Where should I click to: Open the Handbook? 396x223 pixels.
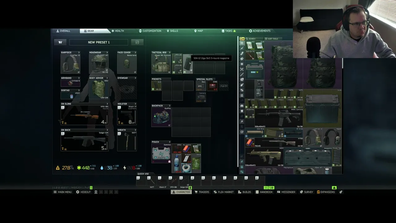click(x=264, y=192)
